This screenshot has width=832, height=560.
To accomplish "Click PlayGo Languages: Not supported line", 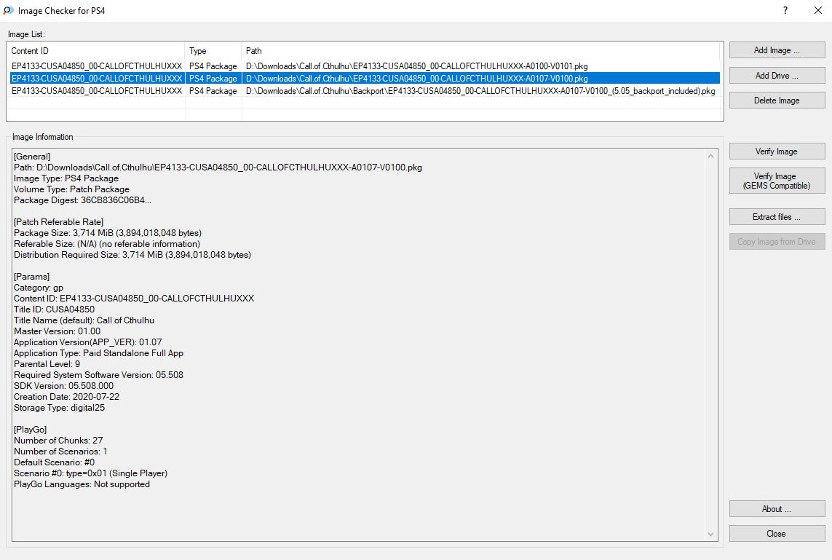I will click(x=82, y=484).
